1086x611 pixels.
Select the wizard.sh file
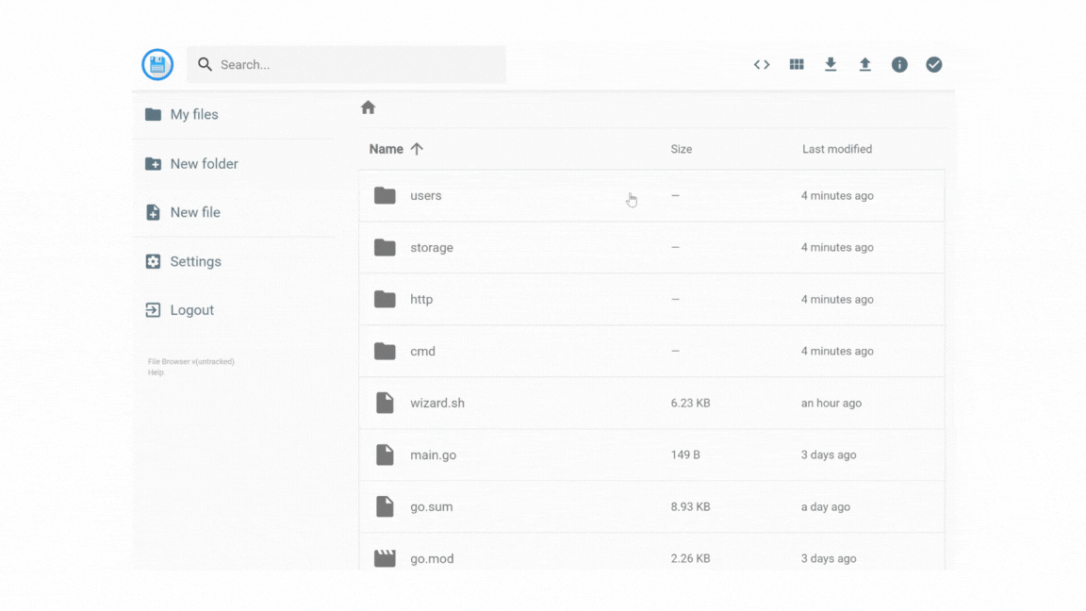tap(437, 404)
